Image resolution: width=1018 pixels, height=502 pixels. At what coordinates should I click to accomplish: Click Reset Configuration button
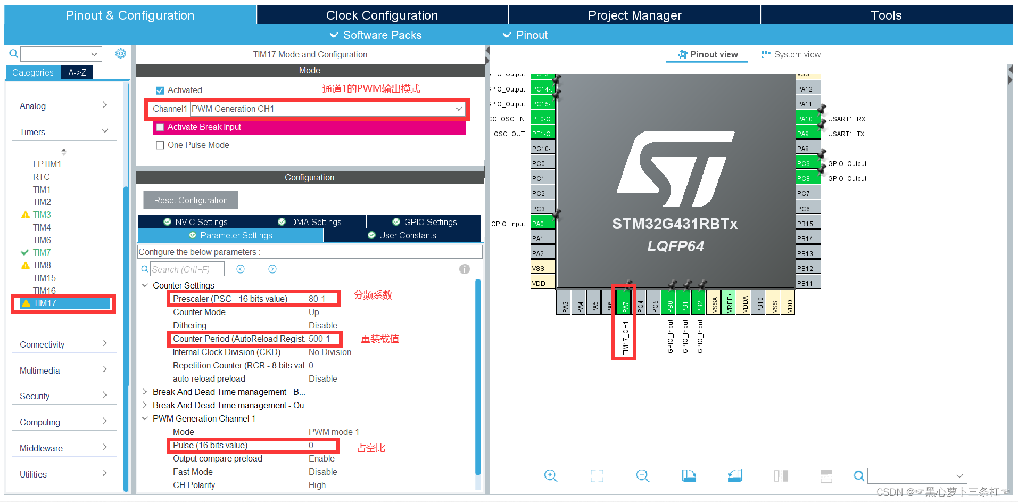pos(191,200)
